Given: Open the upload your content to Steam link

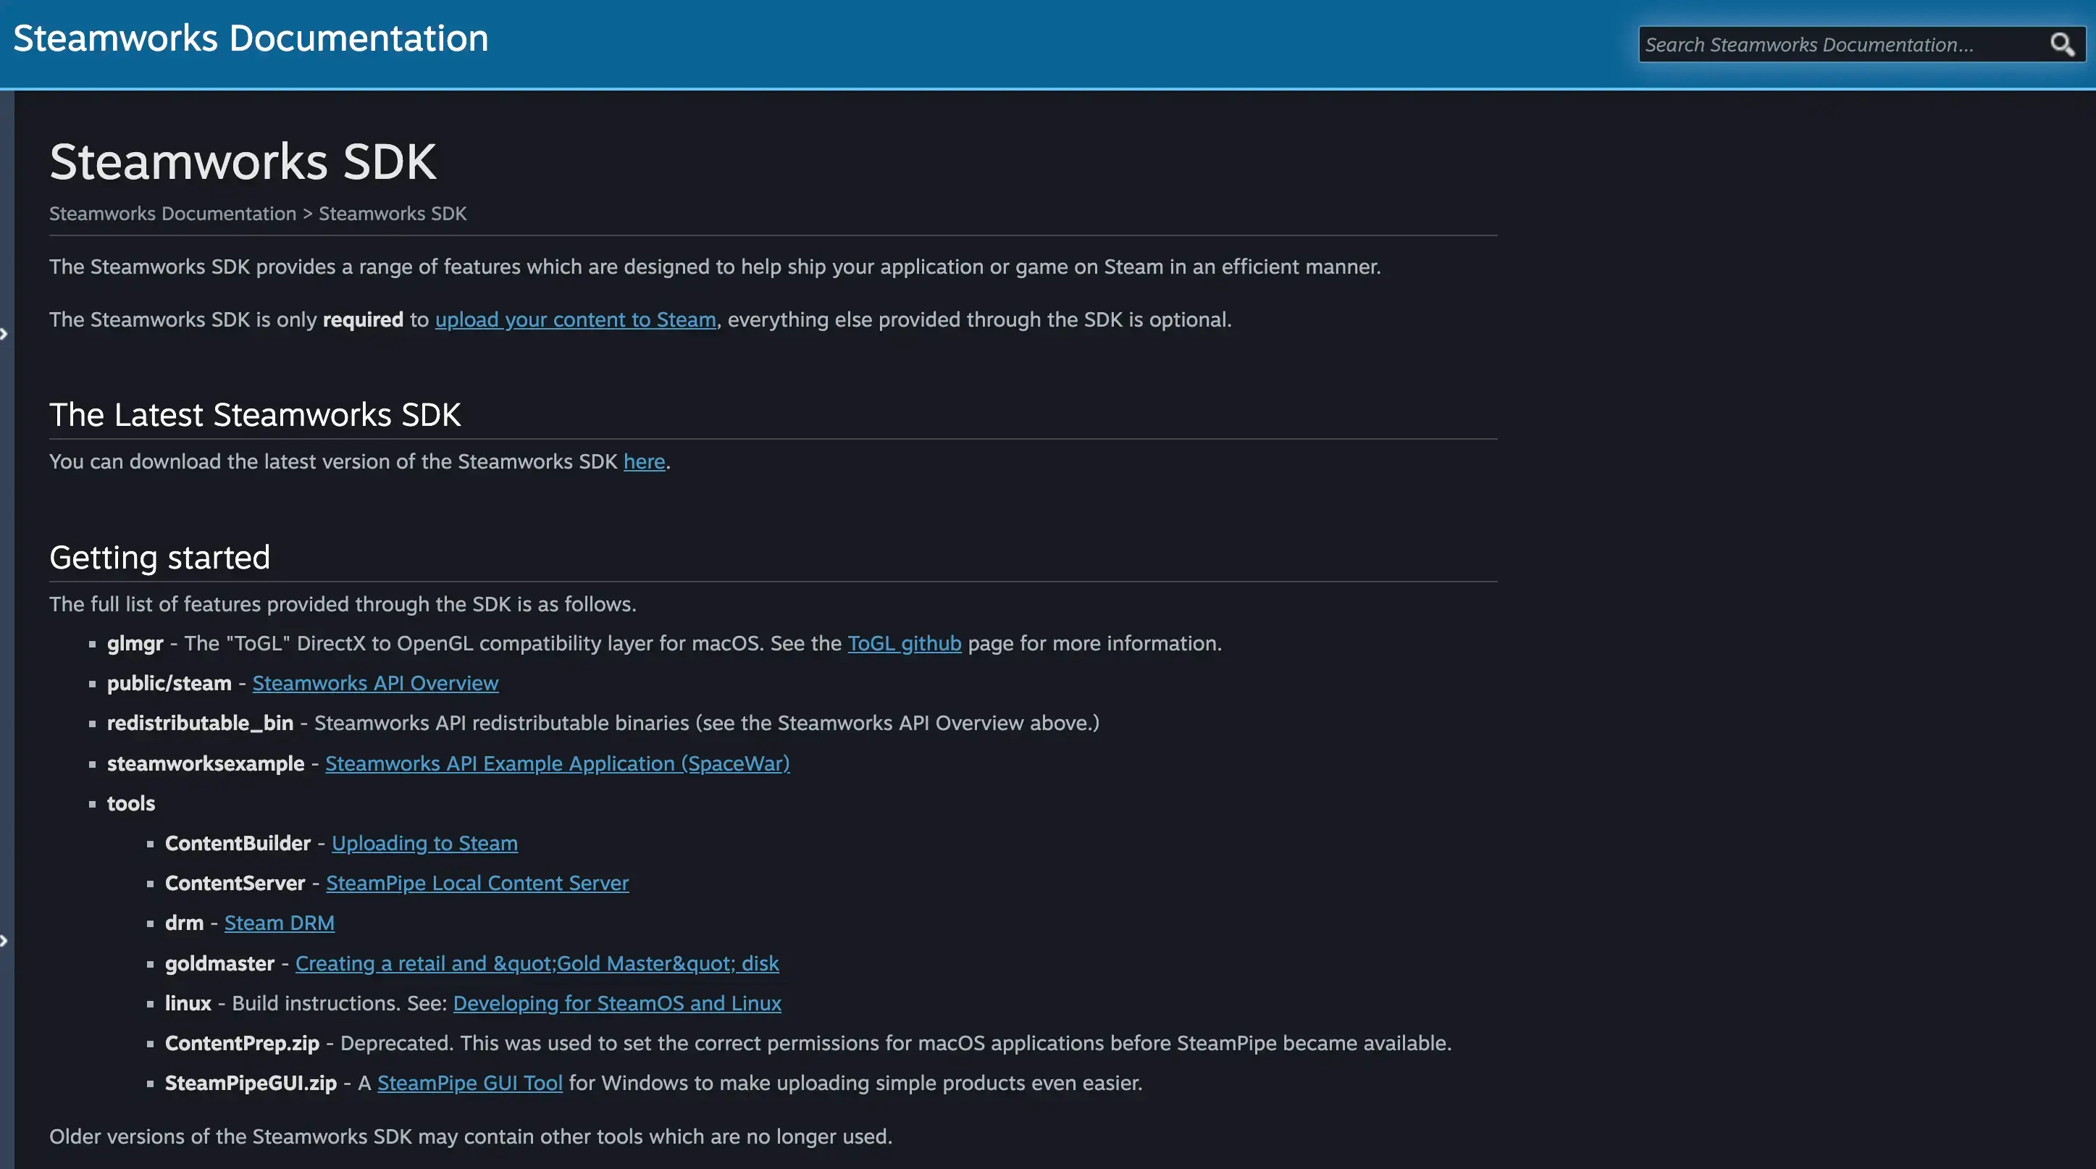Looking at the screenshot, I should coord(574,319).
